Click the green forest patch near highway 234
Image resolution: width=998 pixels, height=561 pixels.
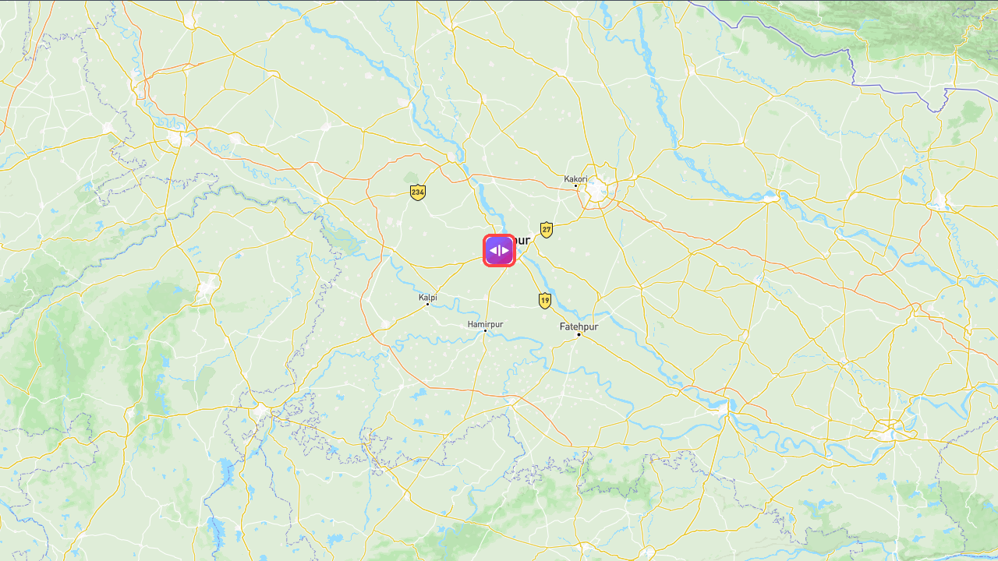[x=411, y=178]
